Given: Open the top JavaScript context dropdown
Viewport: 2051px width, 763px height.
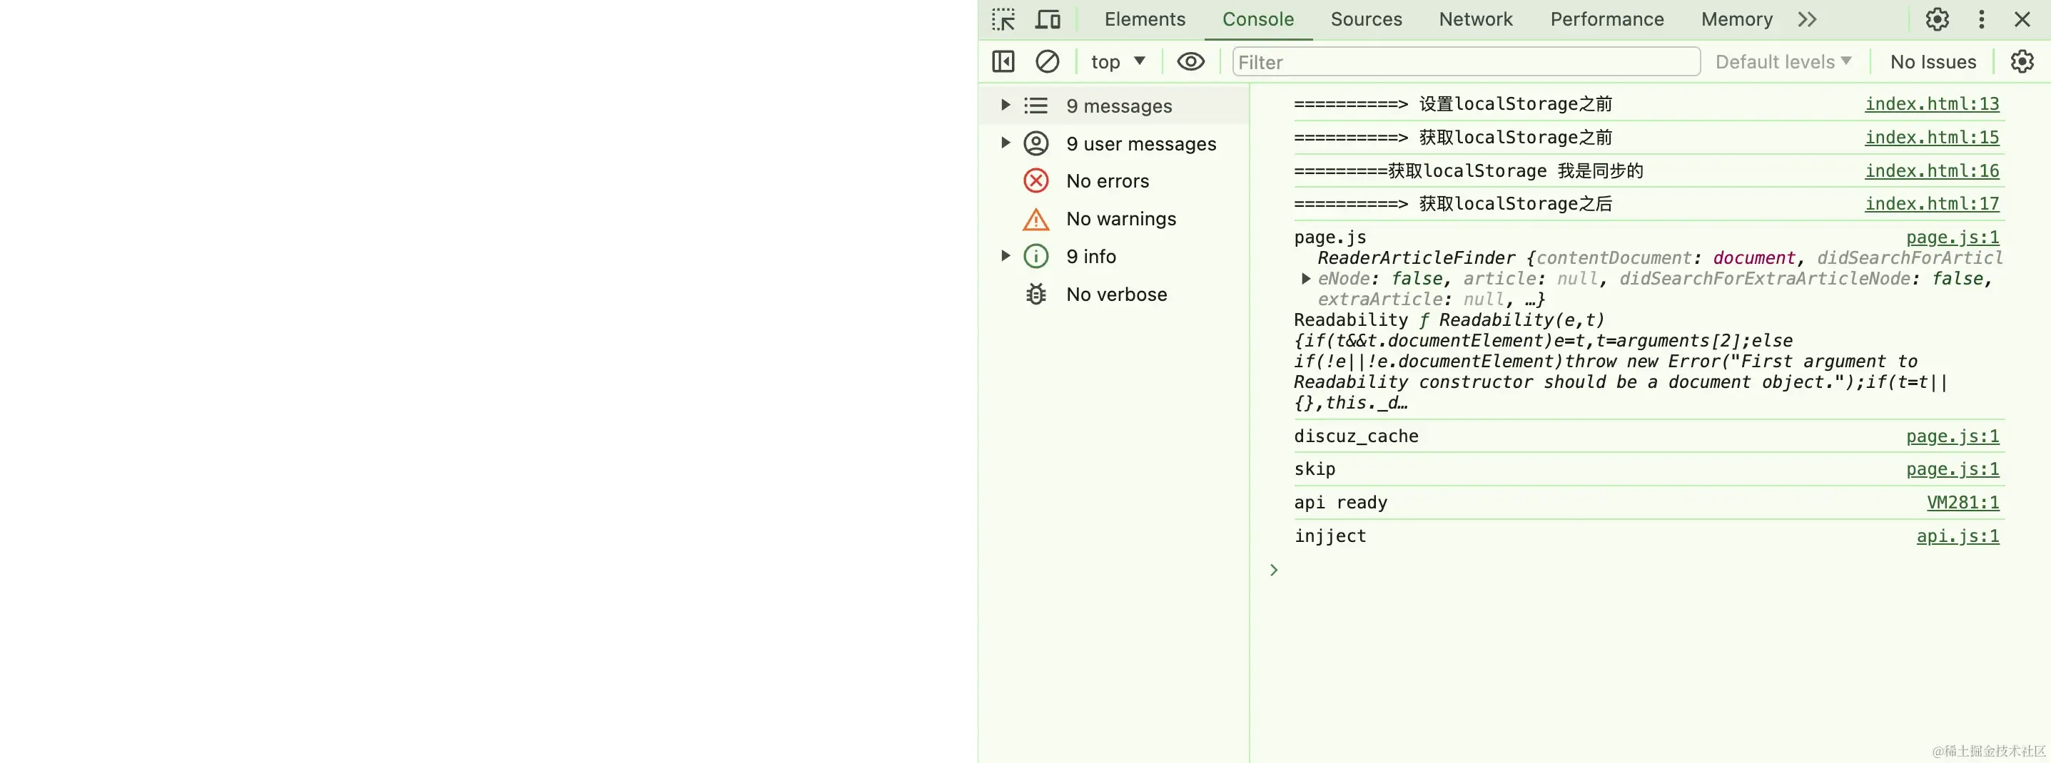Looking at the screenshot, I should 1118,61.
